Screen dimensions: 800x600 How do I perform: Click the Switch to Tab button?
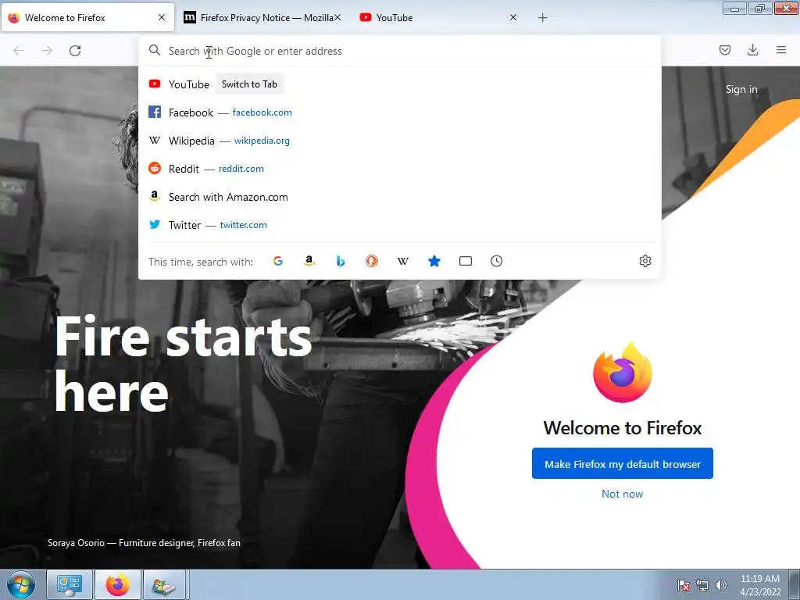point(249,84)
